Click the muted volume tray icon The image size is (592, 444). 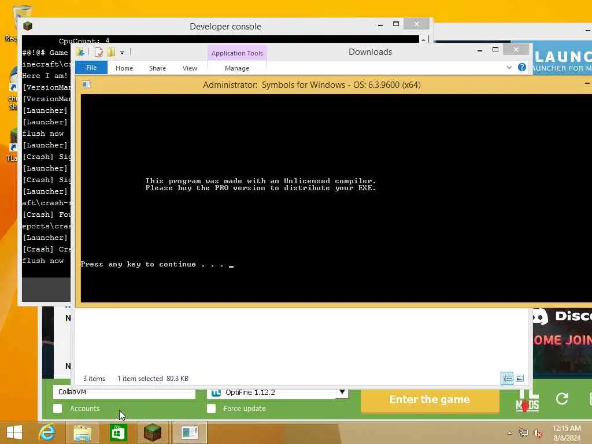click(537, 433)
